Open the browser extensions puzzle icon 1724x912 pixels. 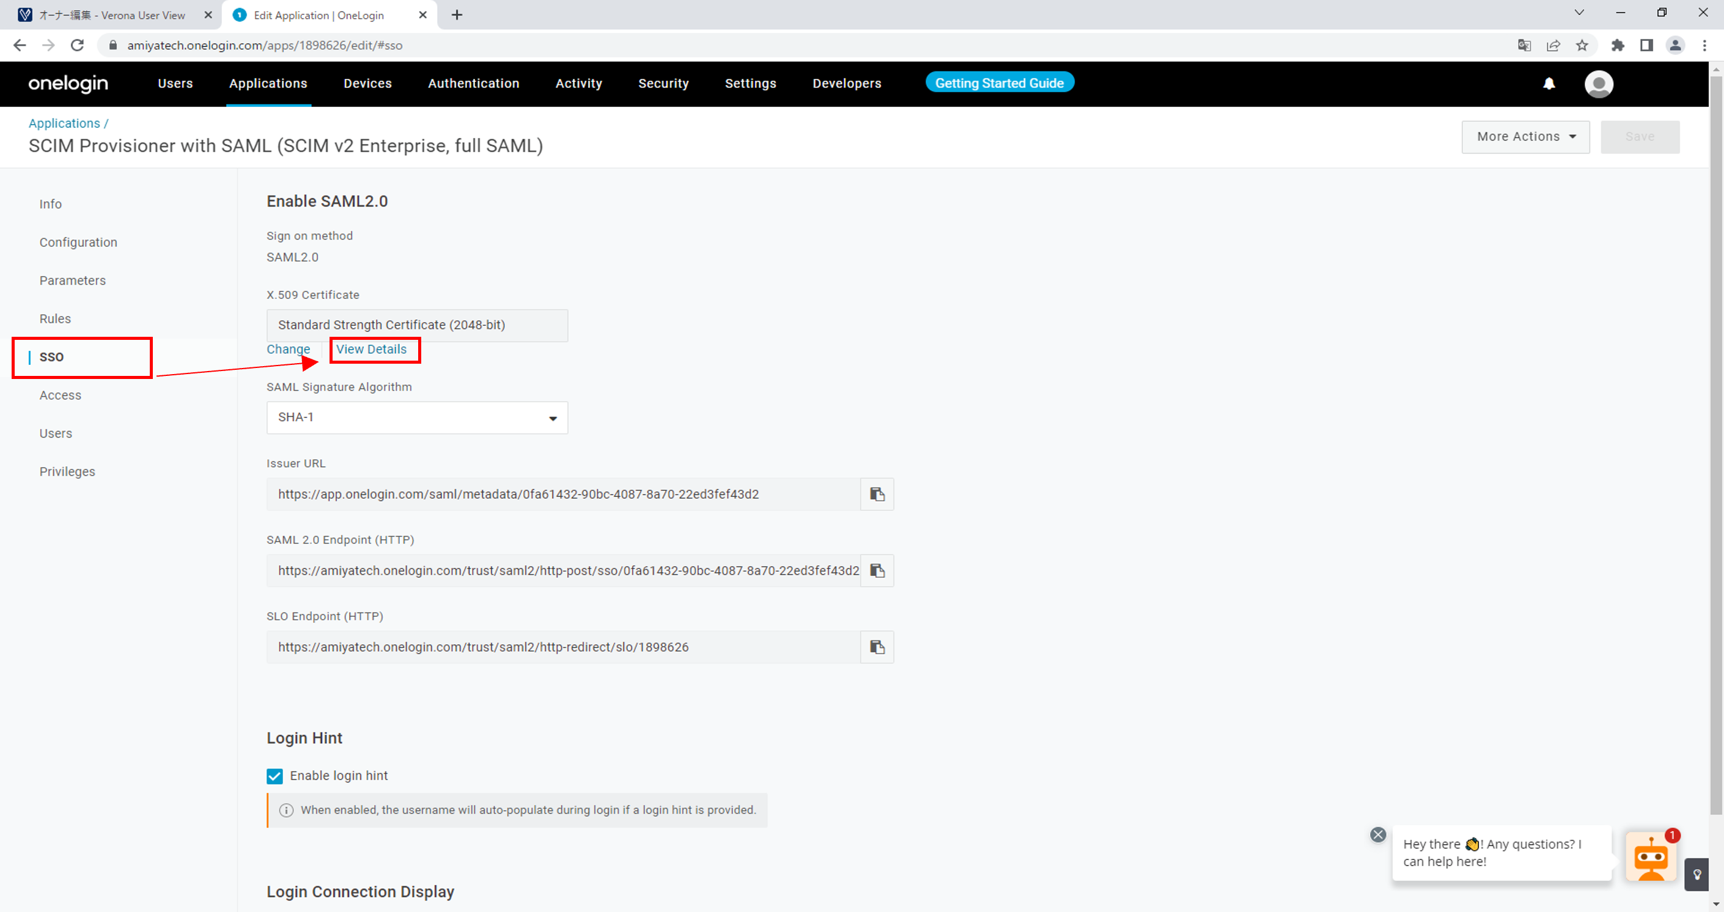coord(1618,45)
